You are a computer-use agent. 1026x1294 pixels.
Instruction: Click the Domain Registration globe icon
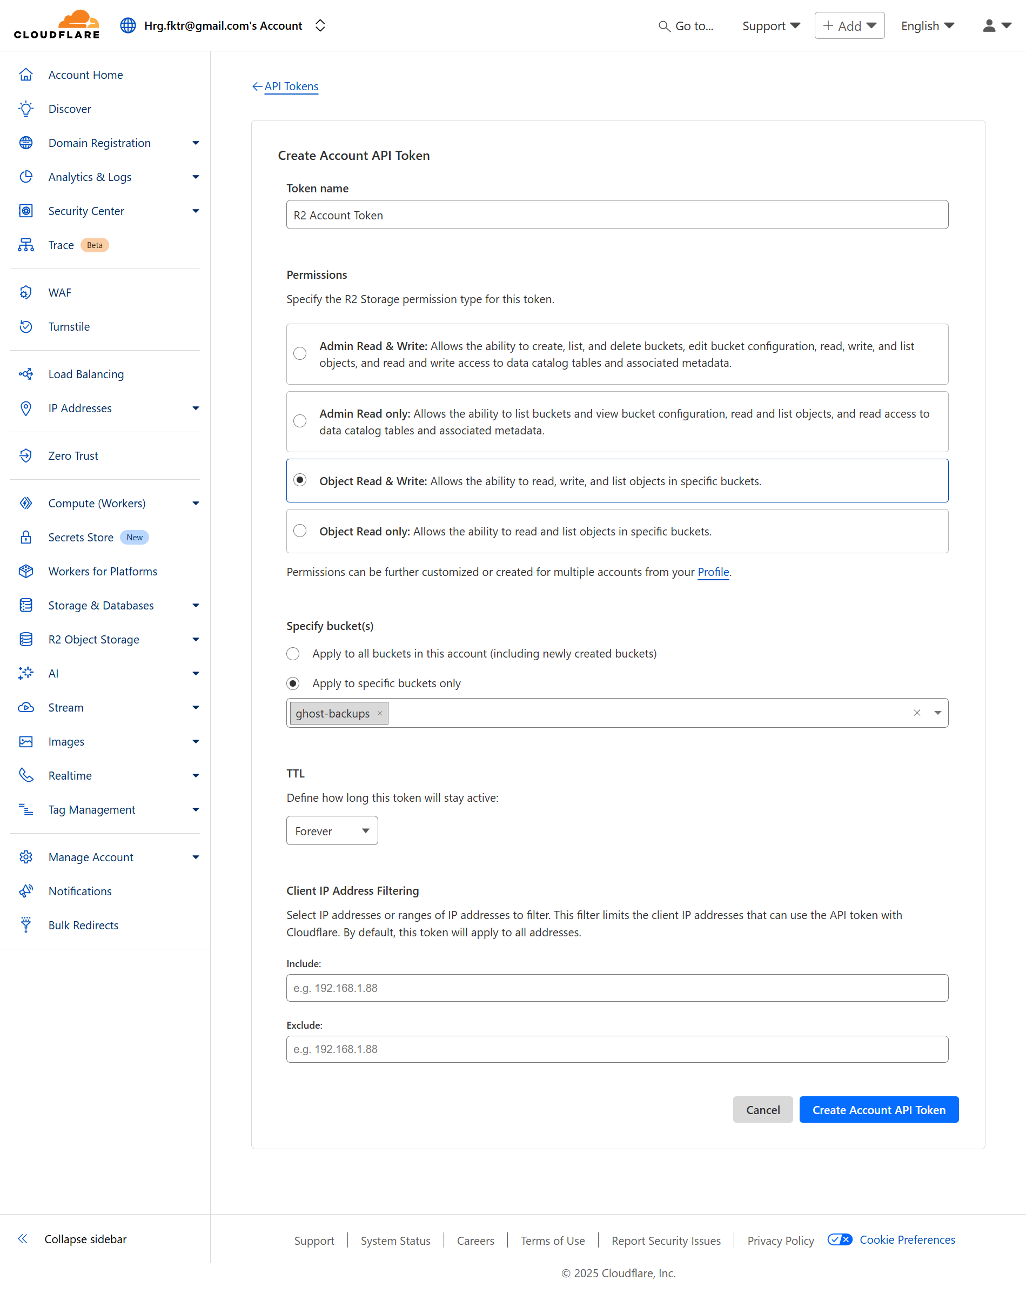tap(26, 143)
